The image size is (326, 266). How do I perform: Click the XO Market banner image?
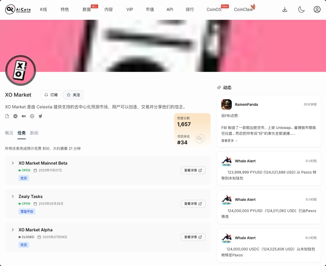163,46
